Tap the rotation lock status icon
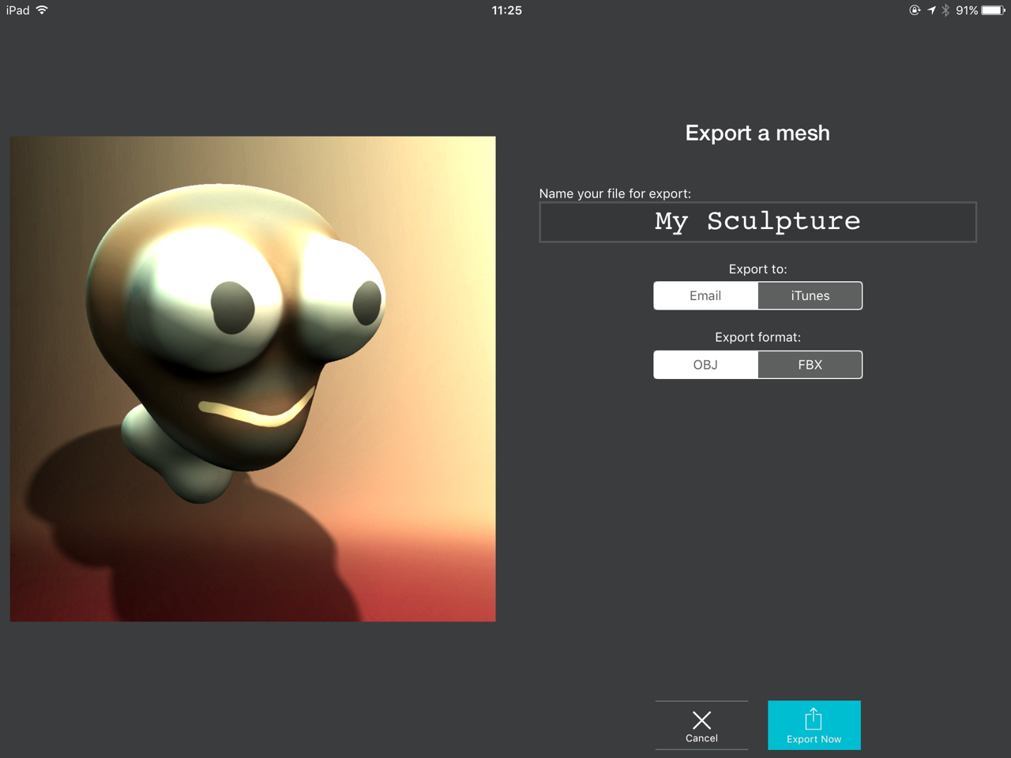1011x758 pixels. [915, 10]
